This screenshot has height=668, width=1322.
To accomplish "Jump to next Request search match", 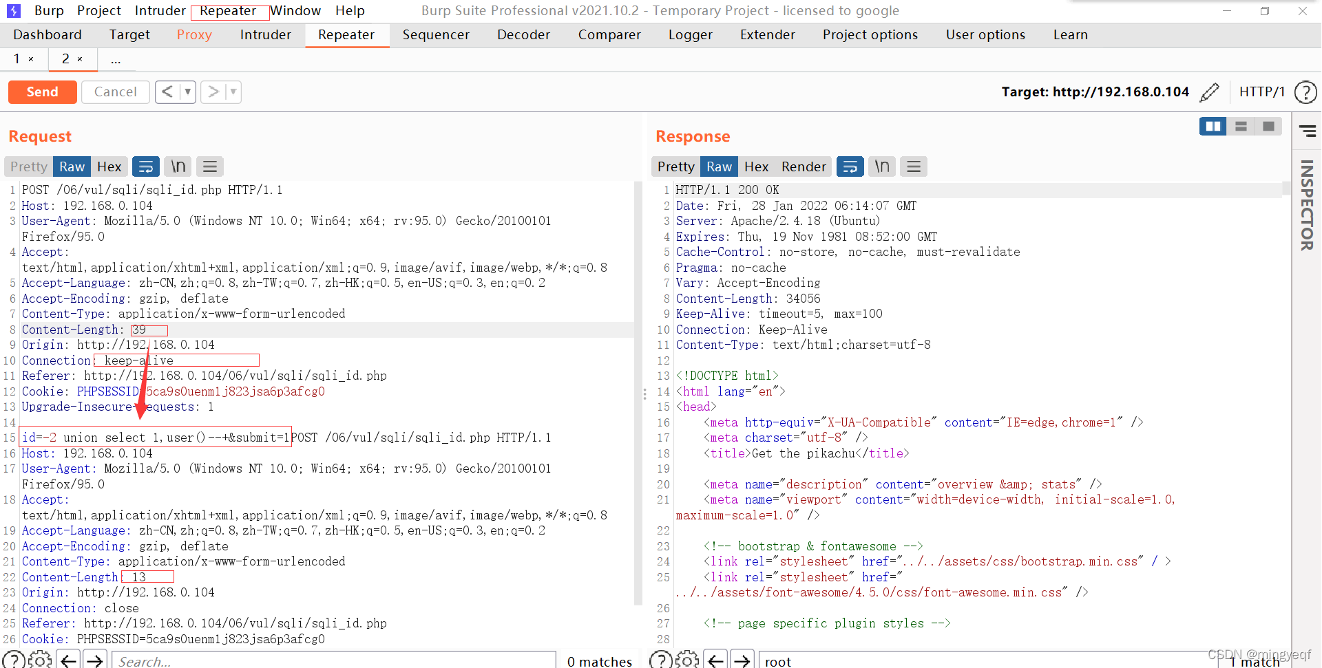I will tap(95, 660).
